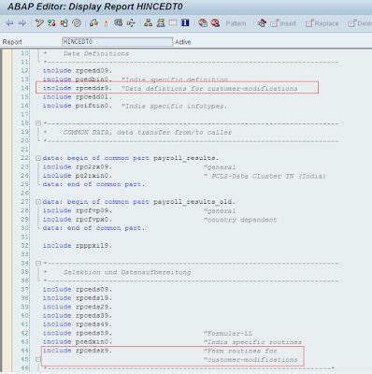Click the line 'include pc2rxin0.'
Image resolution: width=372 pixels, height=374 pixels.
78,176
